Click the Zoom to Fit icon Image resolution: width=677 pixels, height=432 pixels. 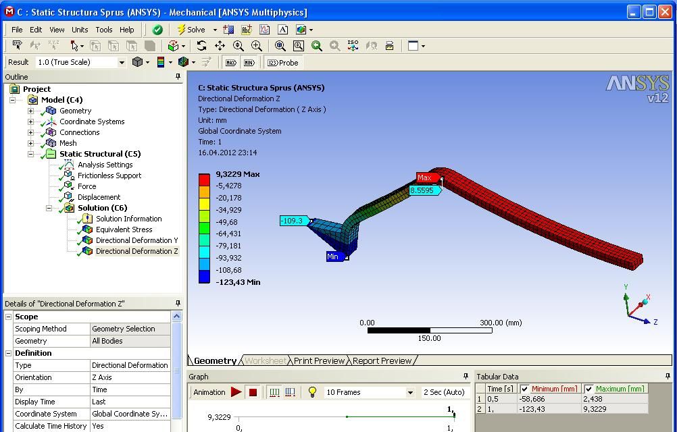(280, 46)
